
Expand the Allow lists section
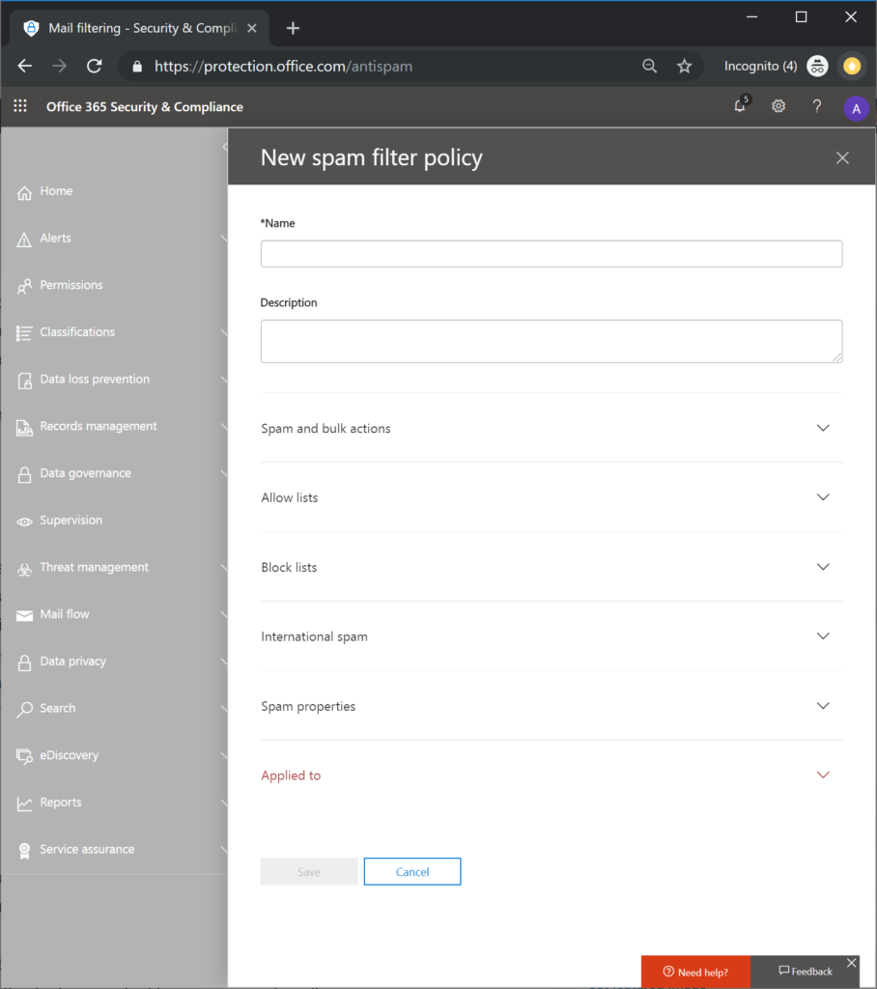[x=552, y=497]
